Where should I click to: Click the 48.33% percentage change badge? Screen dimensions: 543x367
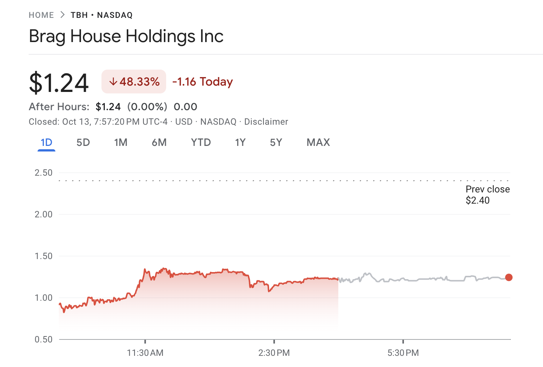click(x=133, y=81)
